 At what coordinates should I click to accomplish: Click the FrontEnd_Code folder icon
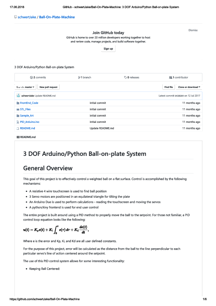click(x=18, y=103)
